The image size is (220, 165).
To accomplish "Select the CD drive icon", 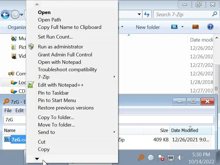I will click(x=14, y=91).
